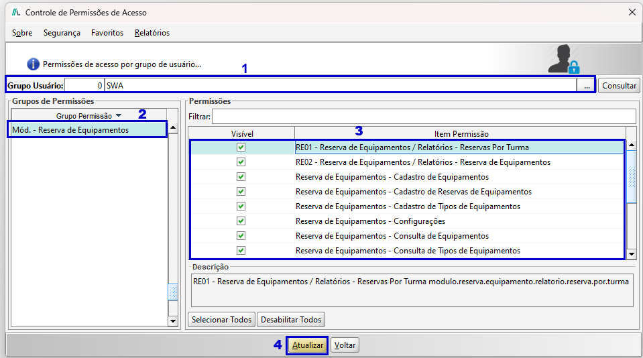This screenshot has height=358, width=643.
Task: Click up arrow of permission groups scrollbar
Action: 173,128
